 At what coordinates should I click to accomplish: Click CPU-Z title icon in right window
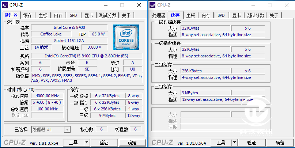click(153, 5)
